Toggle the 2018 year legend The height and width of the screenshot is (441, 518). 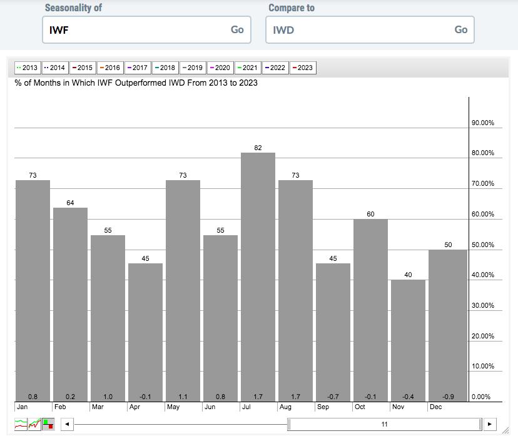click(x=165, y=68)
